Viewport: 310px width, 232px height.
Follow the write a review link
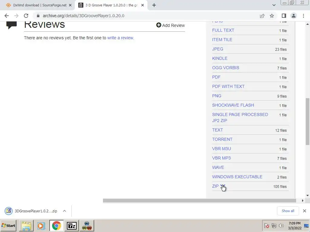pos(120,38)
